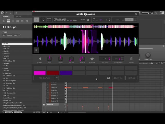Screen dimensions: 165x124
Task: Reverse the selected pad sample
Action: pos(40,59)
